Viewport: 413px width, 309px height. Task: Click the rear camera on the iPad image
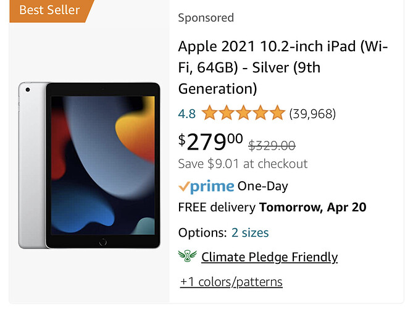click(x=28, y=90)
